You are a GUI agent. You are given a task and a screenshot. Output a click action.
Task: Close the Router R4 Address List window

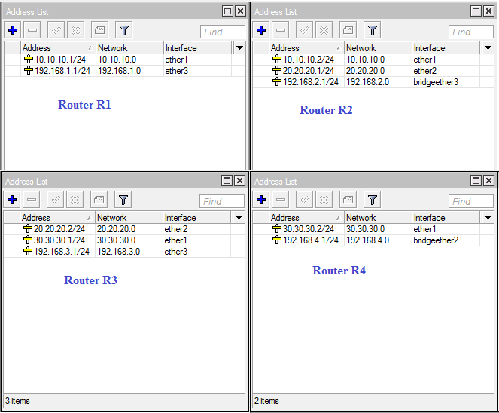point(488,181)
